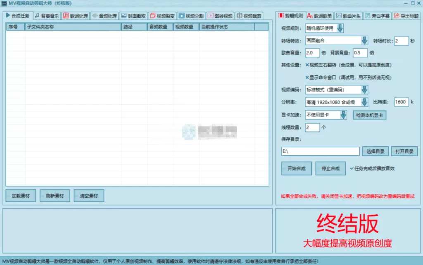423x265 pixels.
Task: Toggle 显示命令窗口 command window display
Action: click(307, 77)
